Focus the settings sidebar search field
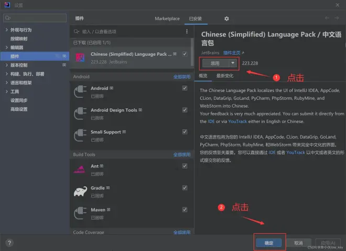The height and width of the screenshot is (251, 346). (x=35, y=18)
